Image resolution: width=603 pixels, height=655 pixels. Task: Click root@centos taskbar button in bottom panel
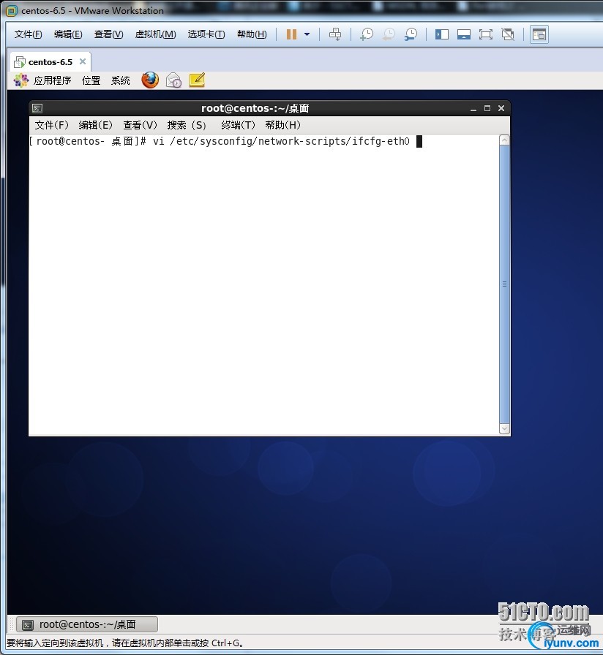pyautogui.click(x=87, y=624)
